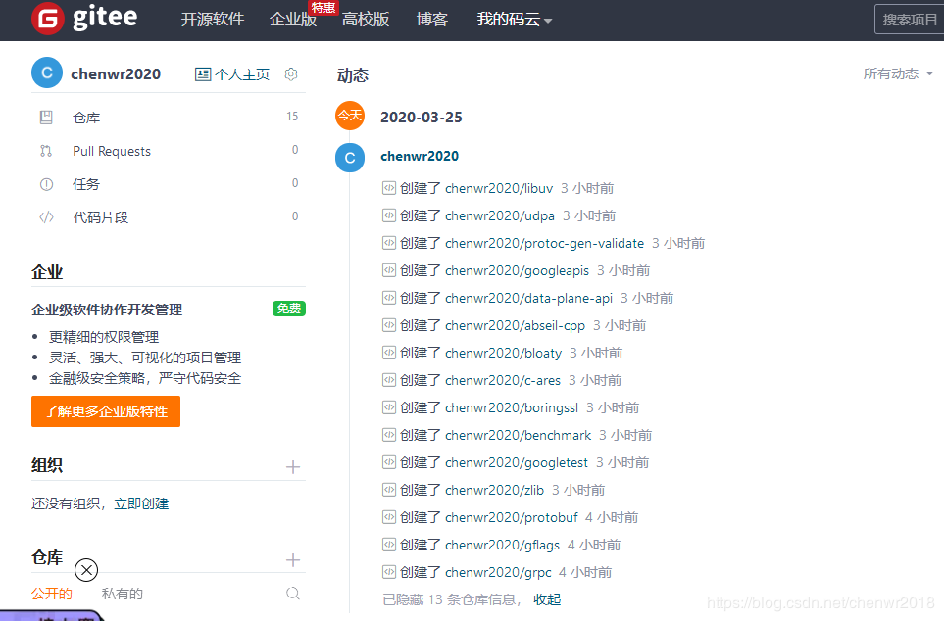Click the 仓库 repository icon in sidebar
Image resolution: width=944 pixels, height=621 pixels.
click(x=46, y=117)
